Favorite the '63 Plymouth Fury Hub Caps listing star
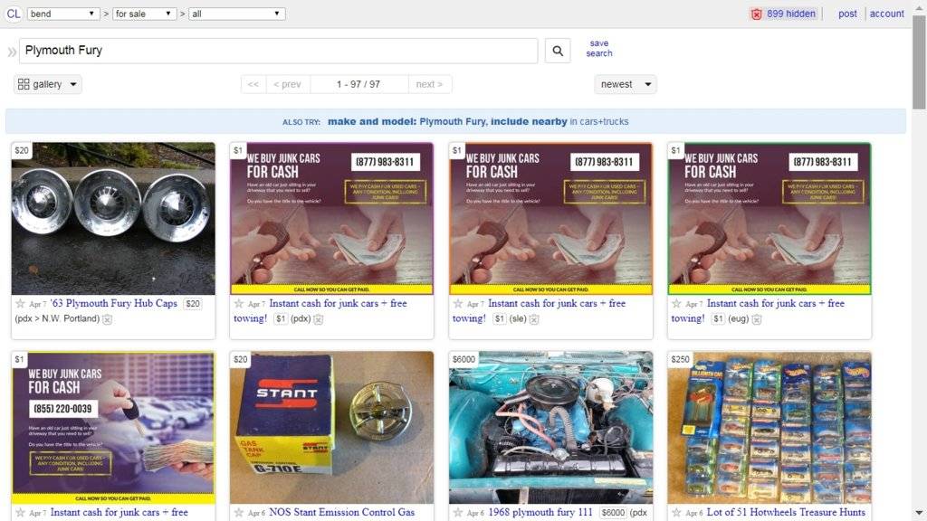 click(x=20, y=304)
